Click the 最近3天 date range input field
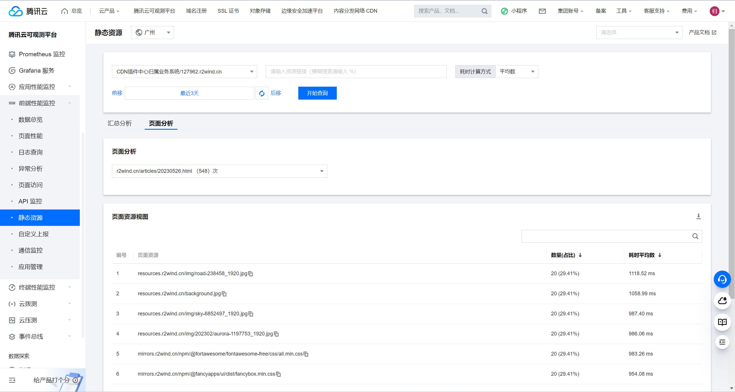This screenshot has width=735, height=392. 189,93
